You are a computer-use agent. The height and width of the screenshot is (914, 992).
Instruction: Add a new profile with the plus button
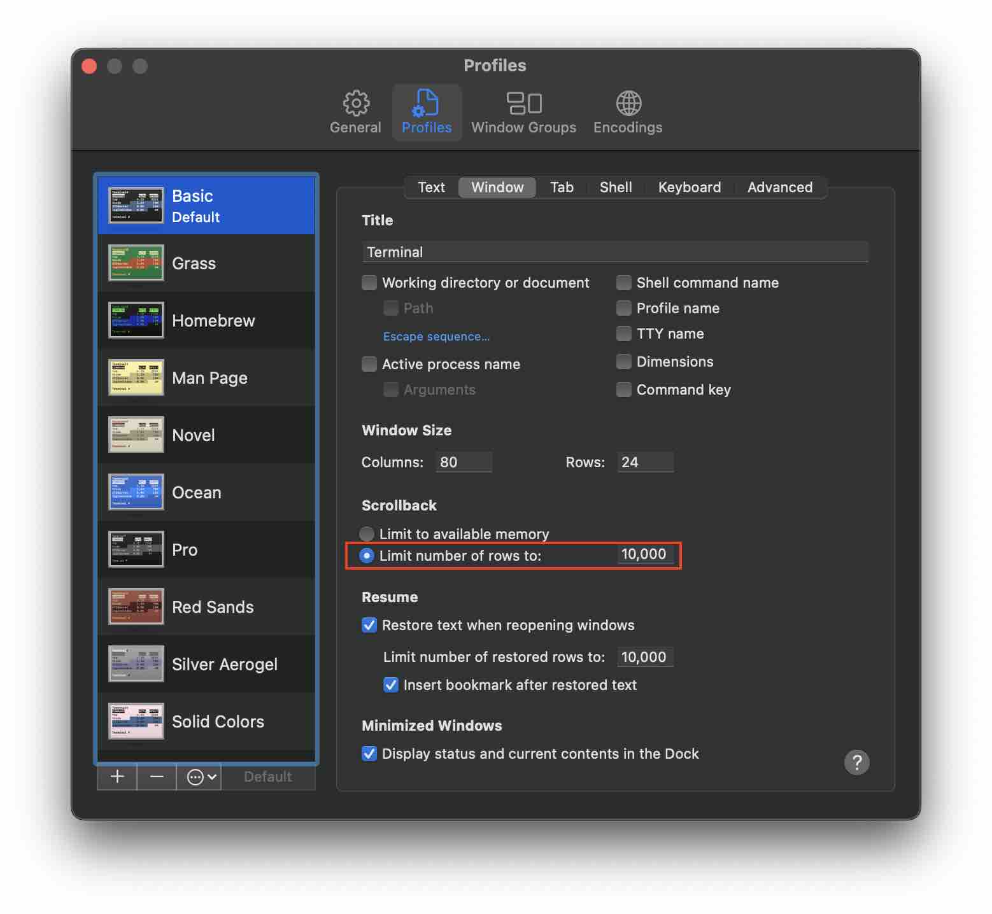(x=117, y=777)
